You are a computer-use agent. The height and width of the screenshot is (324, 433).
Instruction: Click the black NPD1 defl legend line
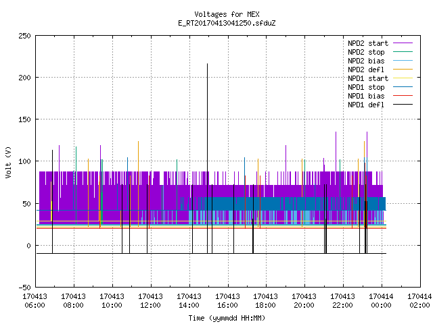pos(403,105)
